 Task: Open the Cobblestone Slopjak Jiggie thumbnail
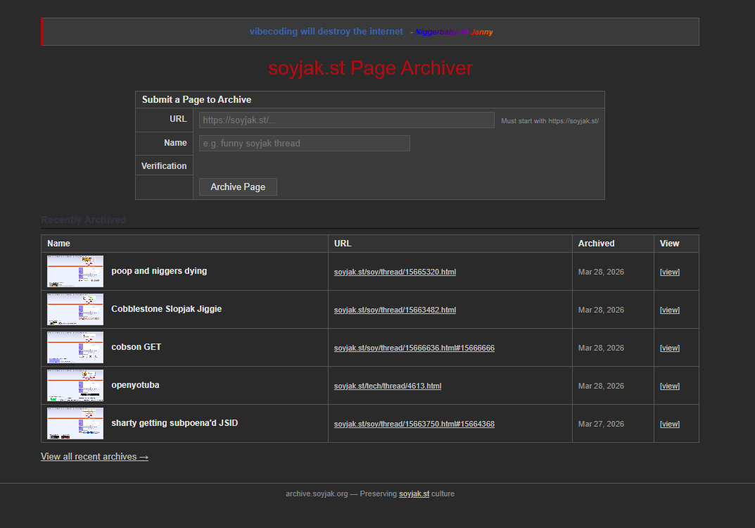click(75, 310)
